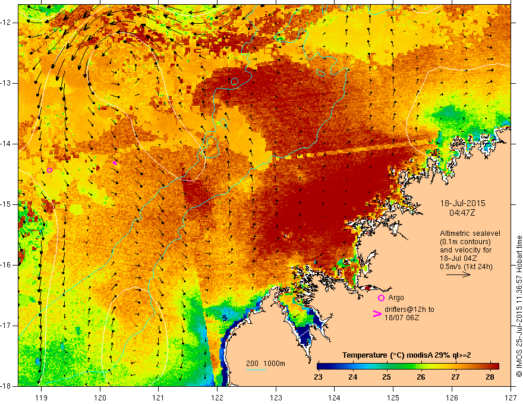Viewport: 523px width, 404px height.
Task: Click the IMOS copyright timestamp text
Action: (x=519, y=306)
